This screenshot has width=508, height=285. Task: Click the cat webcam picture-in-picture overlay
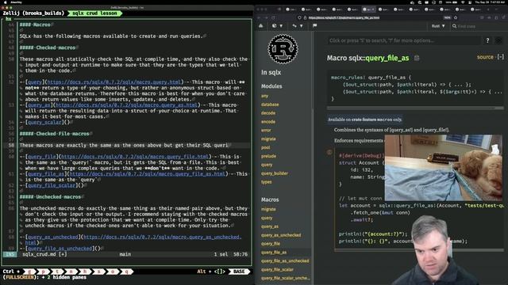point(443,168)
